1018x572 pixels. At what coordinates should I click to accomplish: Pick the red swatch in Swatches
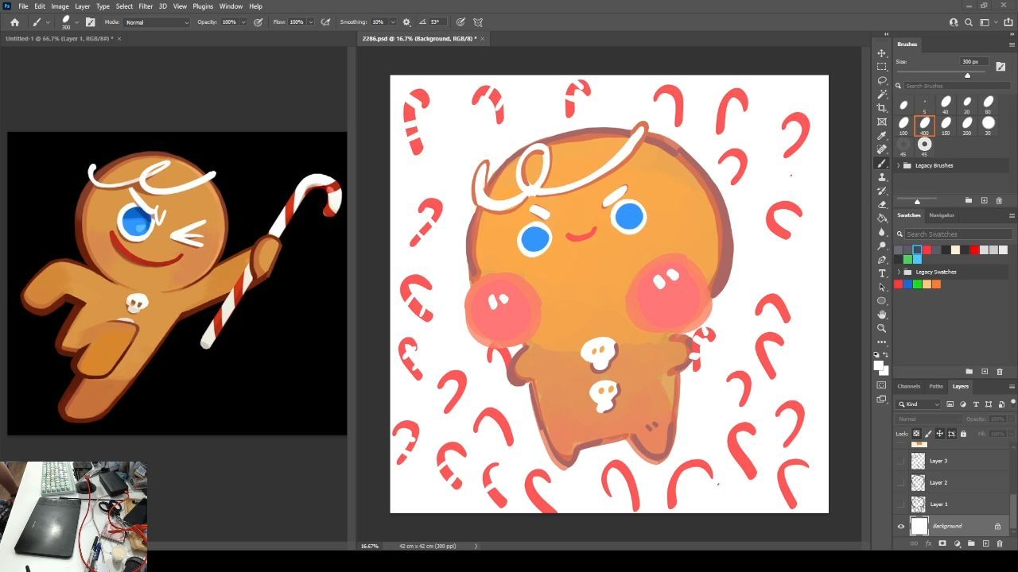point(974,249)
